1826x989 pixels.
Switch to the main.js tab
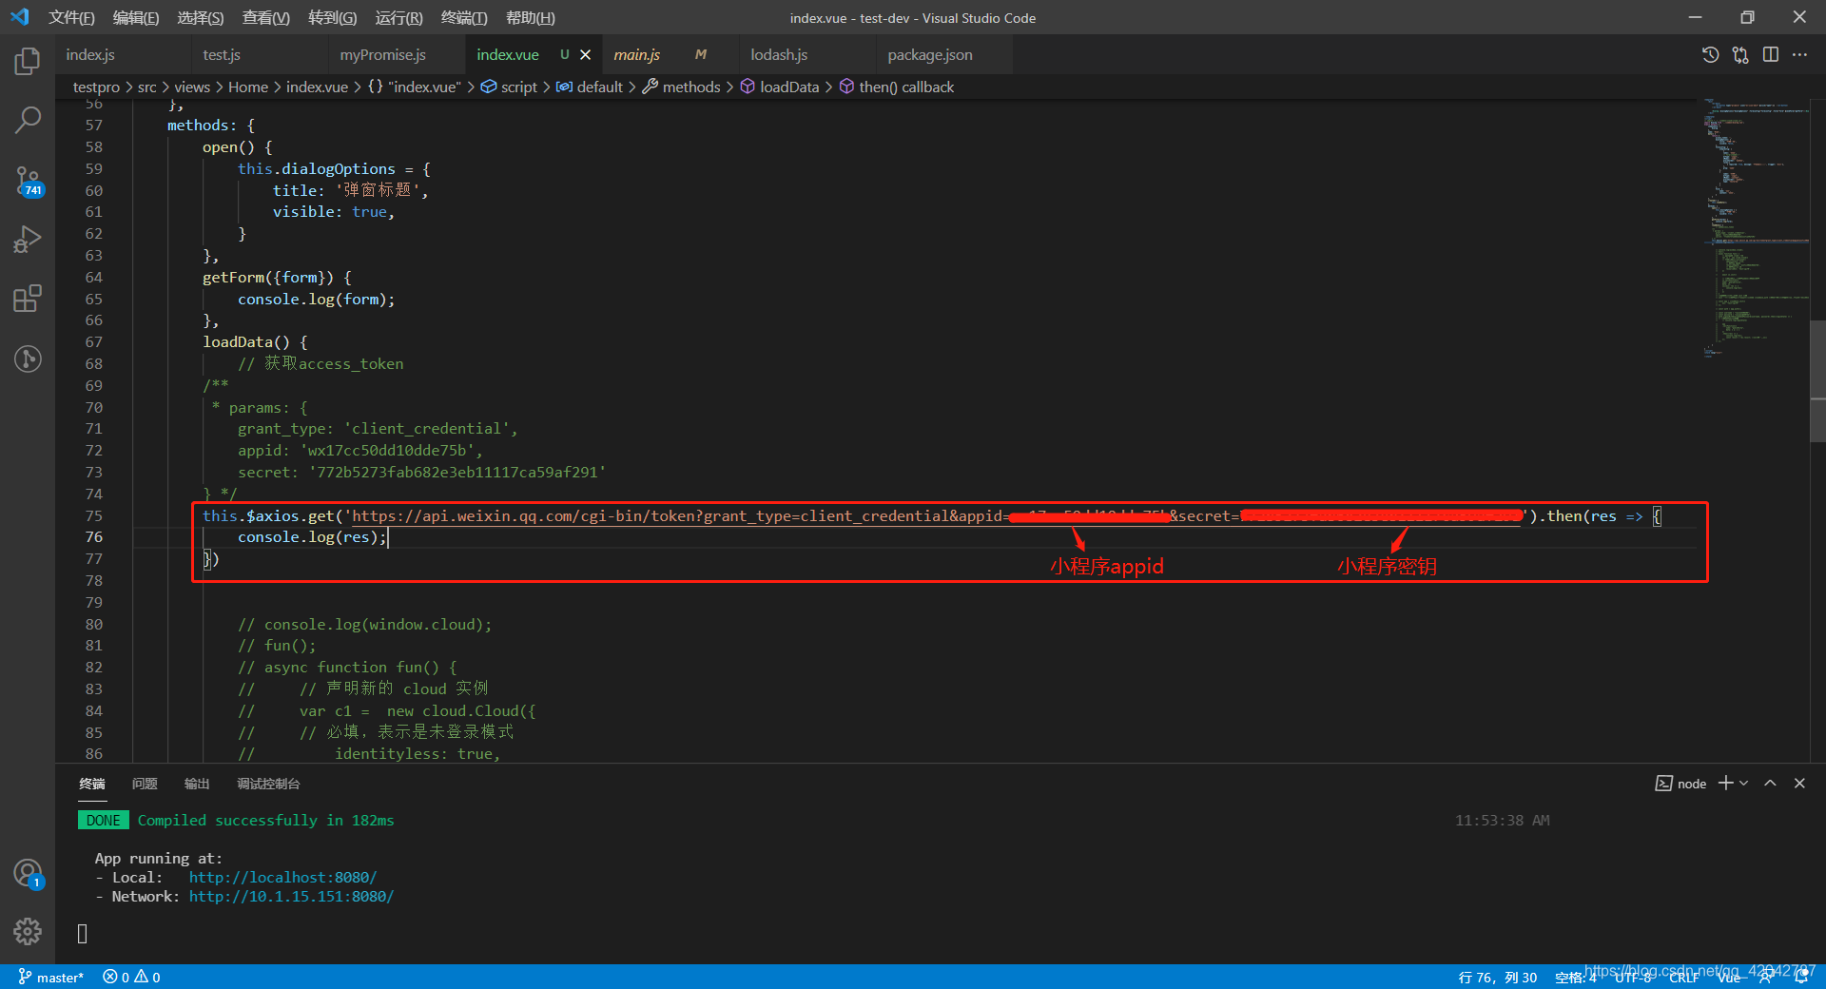pos(670,55)
